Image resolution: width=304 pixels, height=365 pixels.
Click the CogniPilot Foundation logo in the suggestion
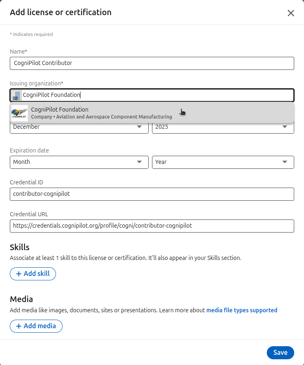[x=19, y=113]
